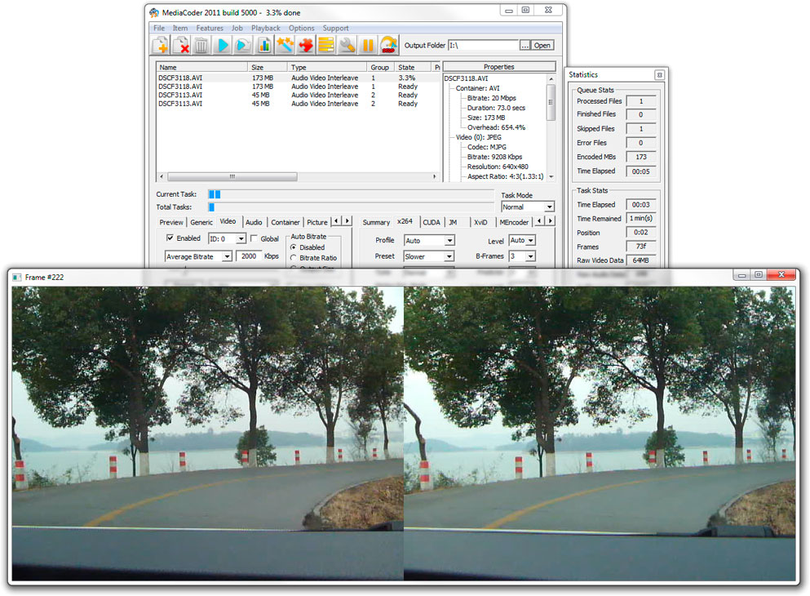This screenshot has height=596, width=810.
Task: Open the File menu
Action: pyautogui.click(x=159, y=28)
